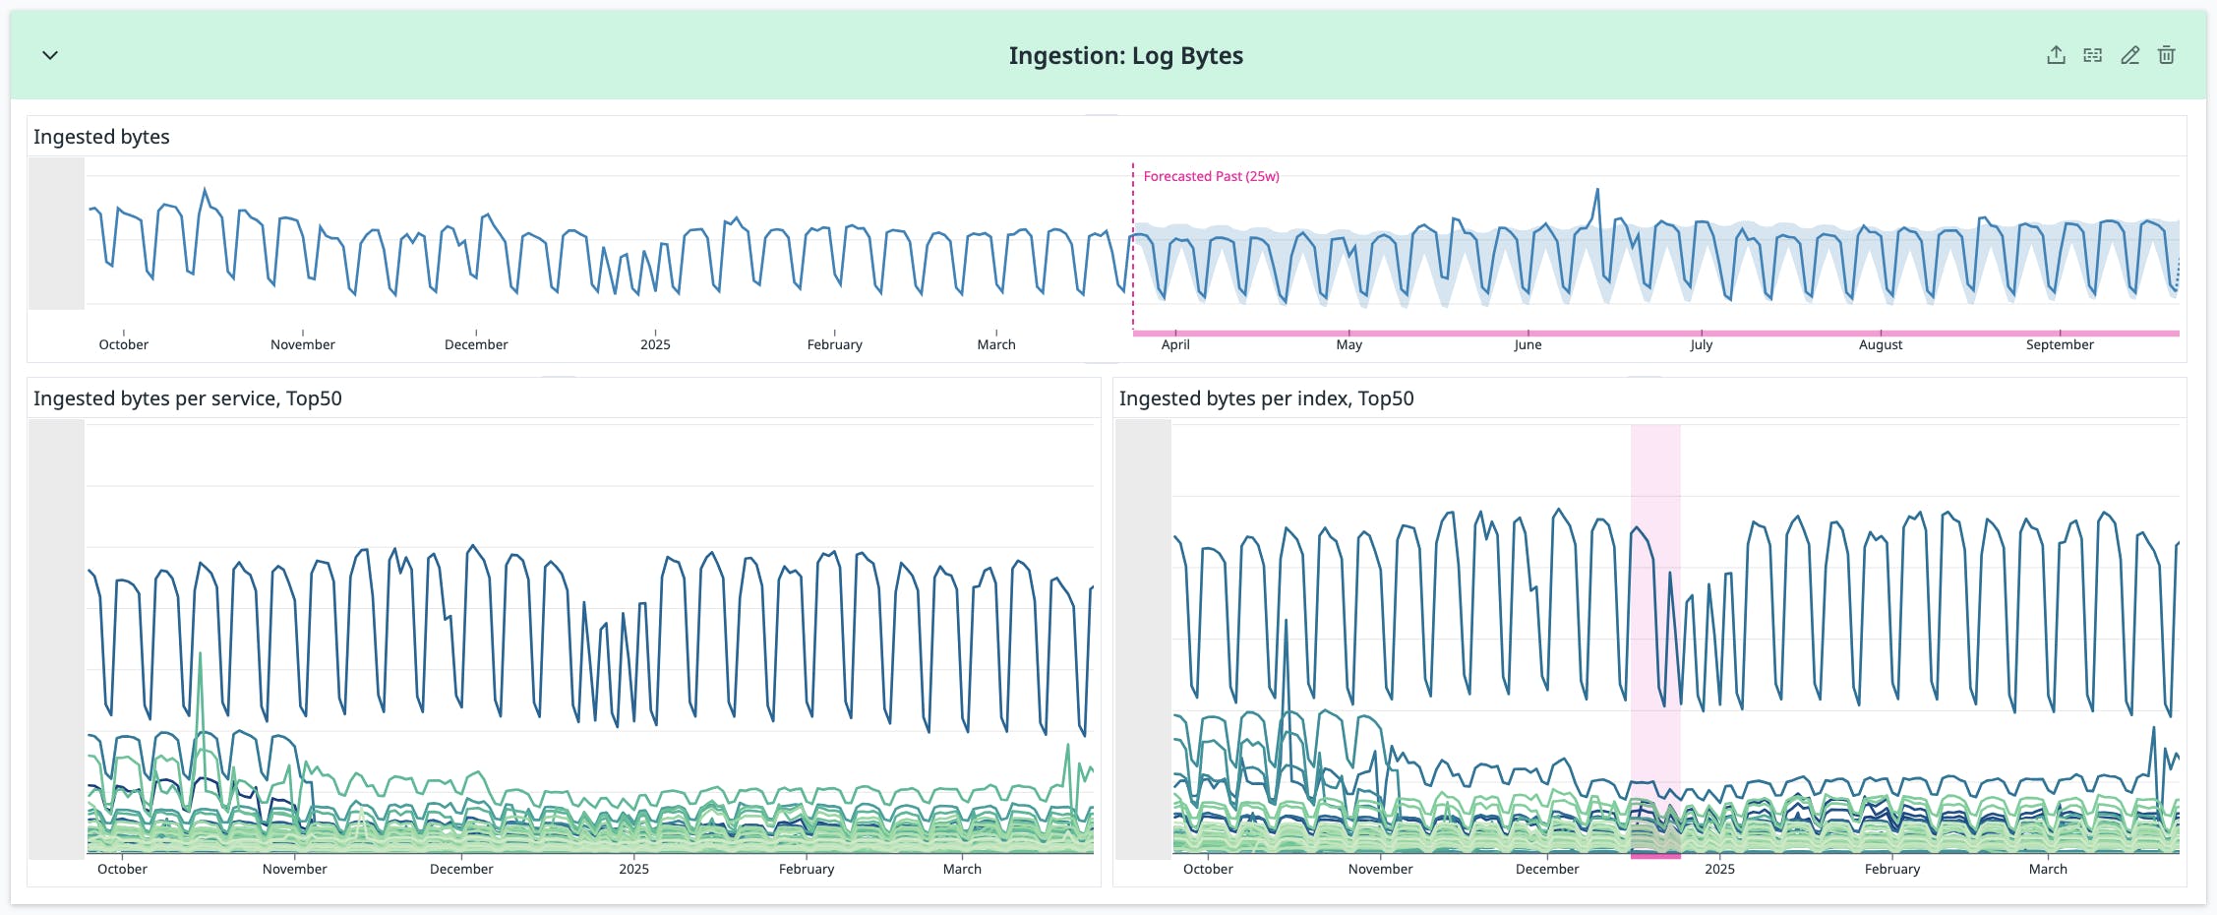Expand the gray legend strip on Ingested bytes chart
2217x915 pixels.
pyautogui.click(x=56, y=231)
